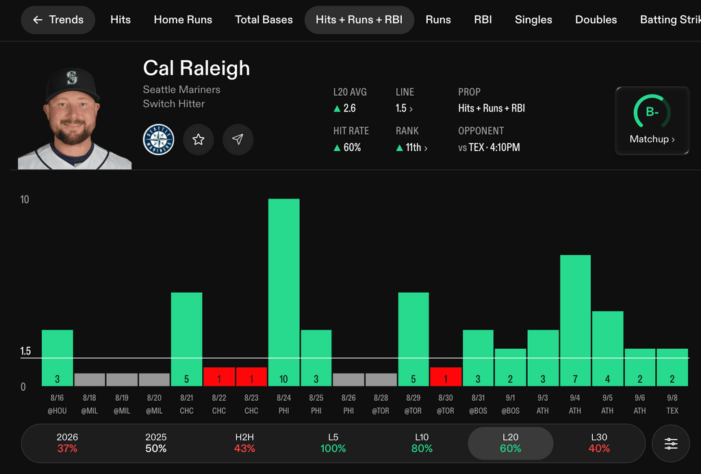Viewport: 701px width, 474px height.
Task: Select the L5 split 100%
Action: 333,443
